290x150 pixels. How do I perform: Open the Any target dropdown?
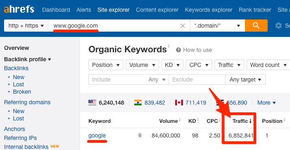[245, 79]
